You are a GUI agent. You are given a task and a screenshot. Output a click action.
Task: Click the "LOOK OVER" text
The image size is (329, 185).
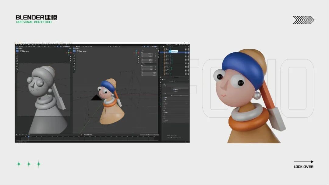coord(304,167)
